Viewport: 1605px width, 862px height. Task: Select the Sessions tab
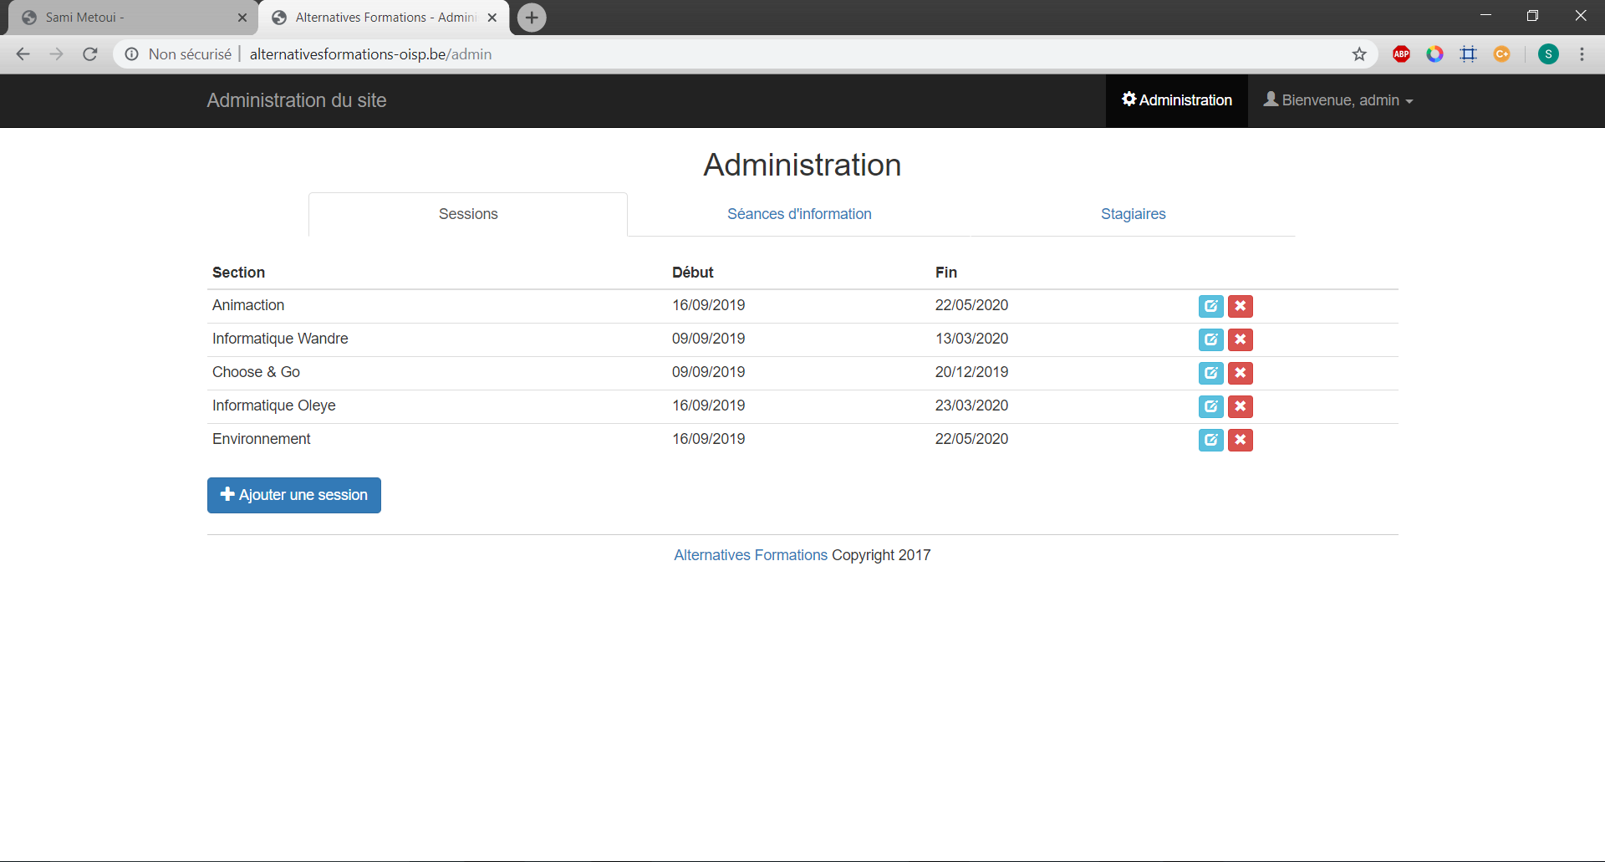468,214
